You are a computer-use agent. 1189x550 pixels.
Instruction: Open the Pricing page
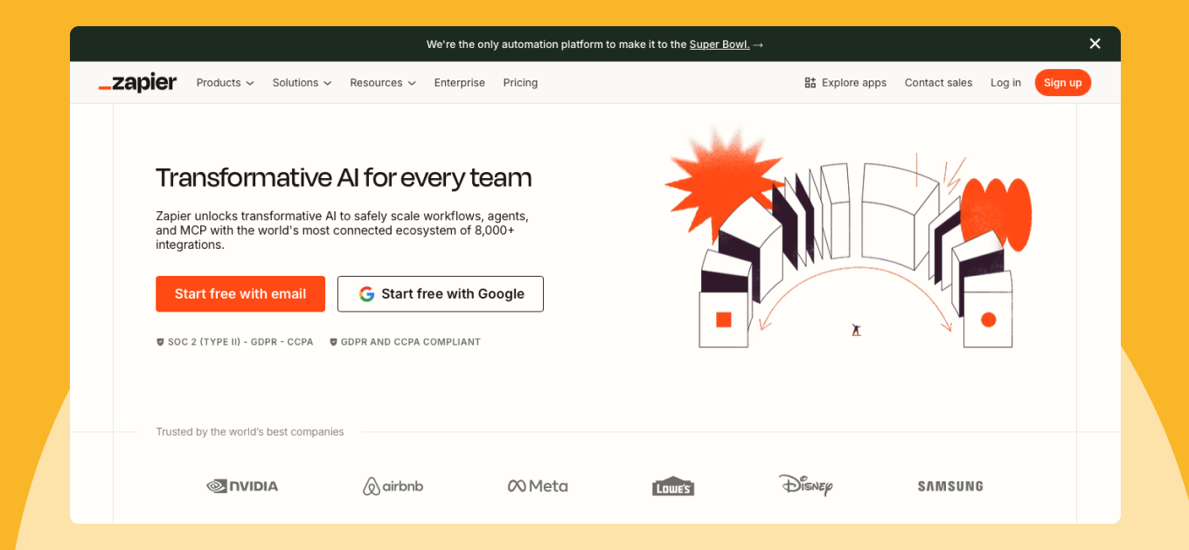coord(520,83)
